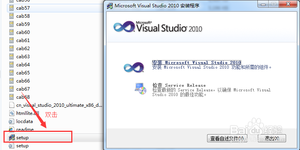300x150 pixels.
Task: Click the 查看自述文件 button
Action: [x=227, y=138]
